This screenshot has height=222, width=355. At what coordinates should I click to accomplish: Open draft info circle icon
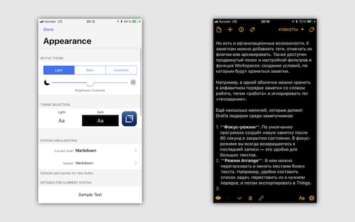click(241, 30)
